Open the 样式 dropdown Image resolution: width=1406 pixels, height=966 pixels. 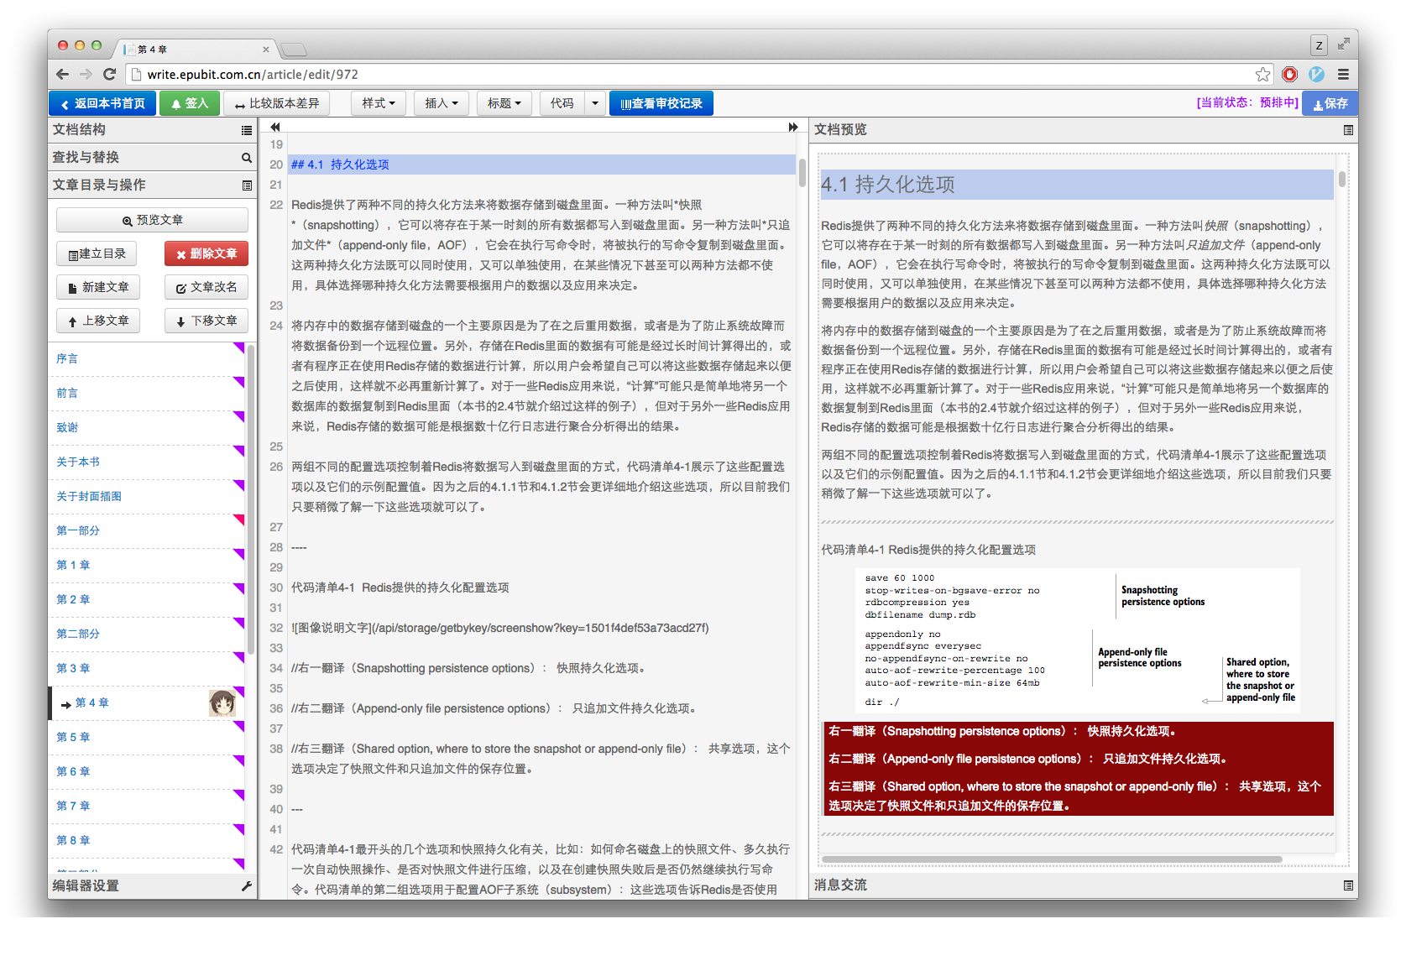[x=378, y=102]
